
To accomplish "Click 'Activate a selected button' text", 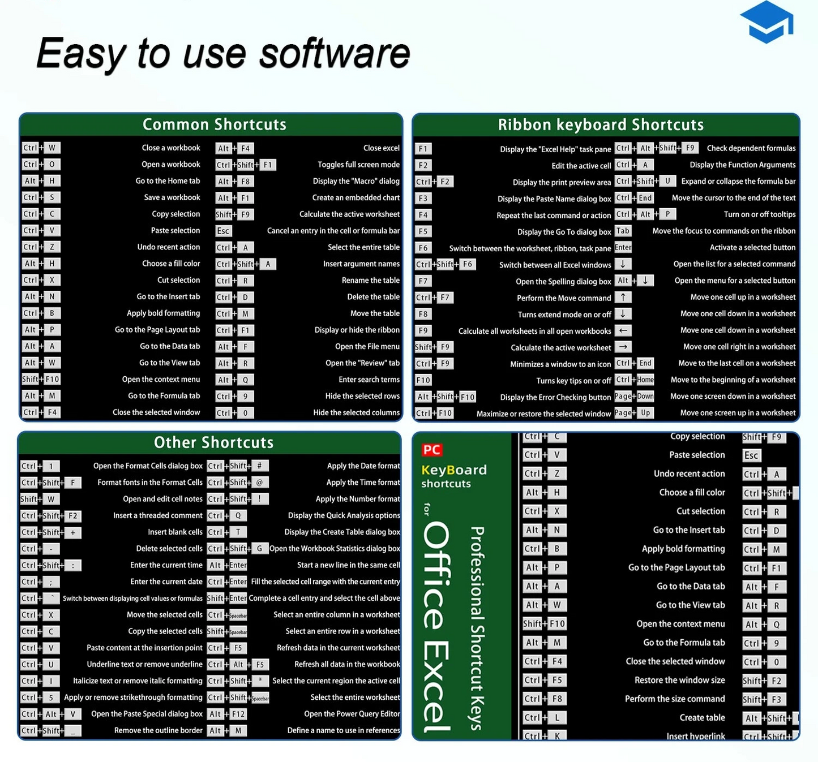I will 753,247.
